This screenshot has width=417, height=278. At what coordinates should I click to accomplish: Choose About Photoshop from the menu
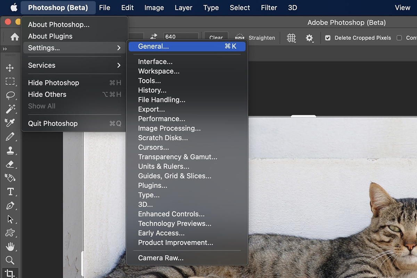[x=58, y=25]
